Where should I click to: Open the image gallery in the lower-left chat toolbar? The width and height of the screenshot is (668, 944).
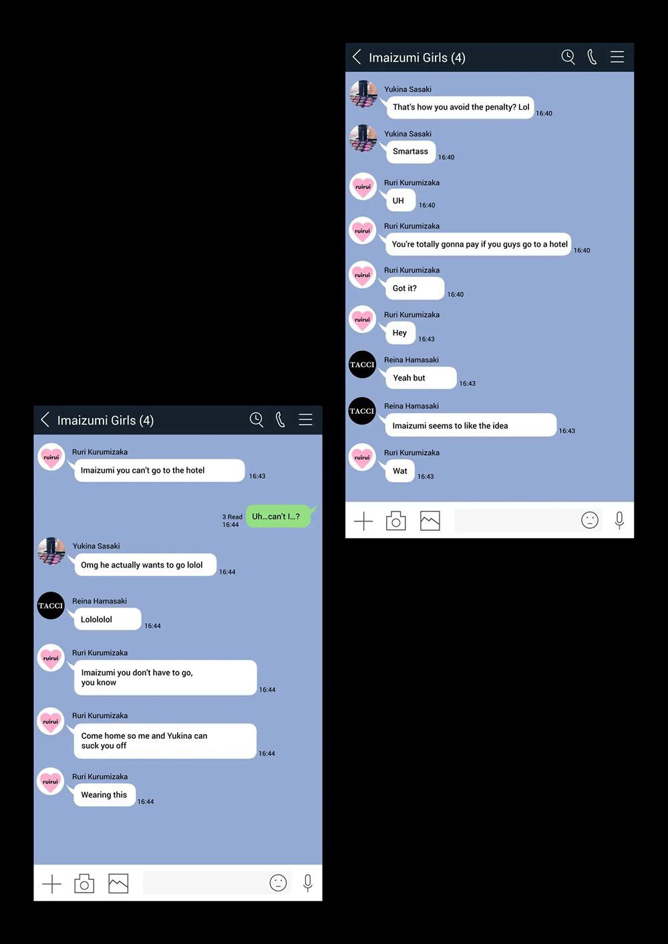(118, 883)
